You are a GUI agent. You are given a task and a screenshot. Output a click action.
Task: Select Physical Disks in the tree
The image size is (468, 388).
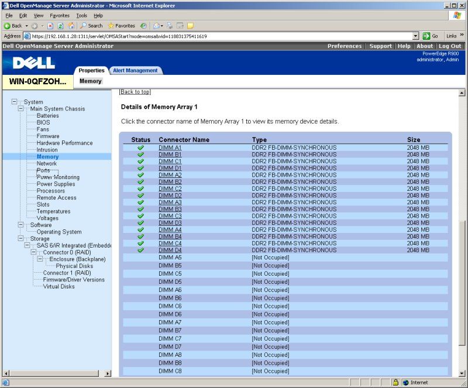pyautogui.click(x=74, y=266)
